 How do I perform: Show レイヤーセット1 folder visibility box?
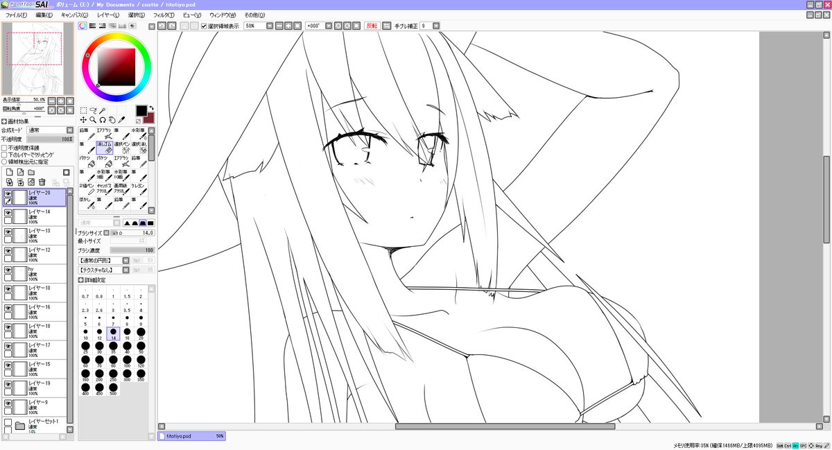(x=8, y=422)
